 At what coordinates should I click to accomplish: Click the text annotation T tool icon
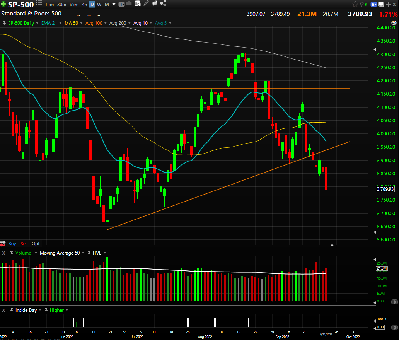click(x=121, y=4)
